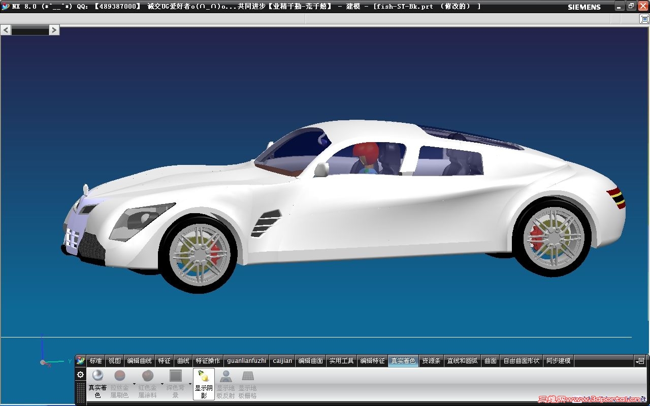Image resolution: width=650 pixels, height=406 pixels.
Task: Switch to the 直线和圆弧 tab
Action: (x=462, y=361)
